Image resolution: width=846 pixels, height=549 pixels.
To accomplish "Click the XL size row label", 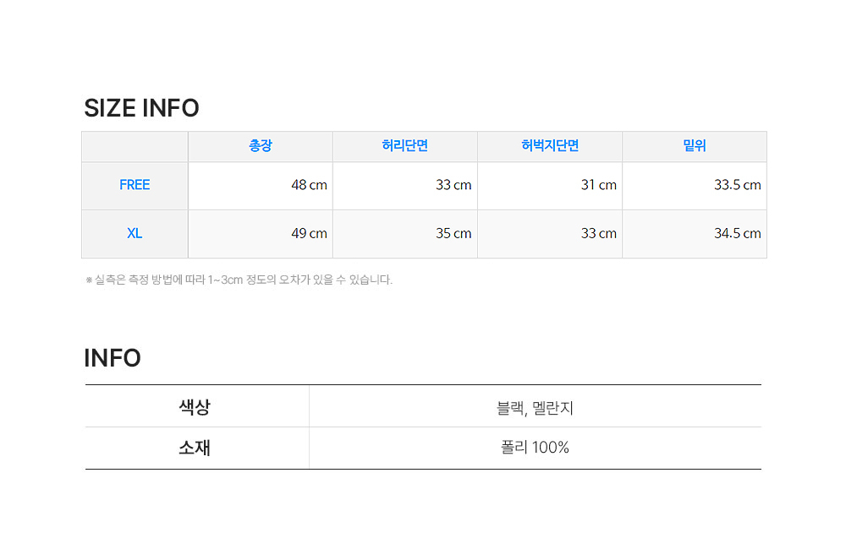I will pos(135,233).
